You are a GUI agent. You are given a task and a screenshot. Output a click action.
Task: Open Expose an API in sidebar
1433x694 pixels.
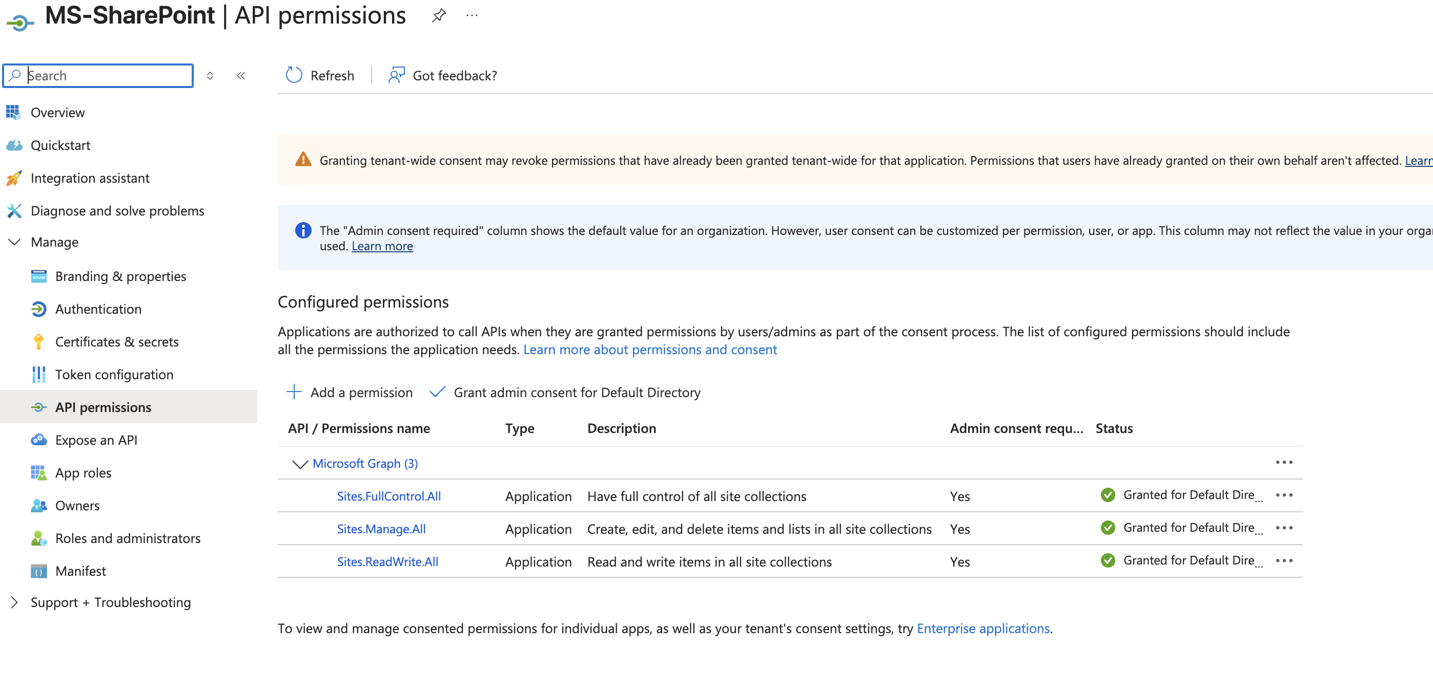click(x=96, y=440)
